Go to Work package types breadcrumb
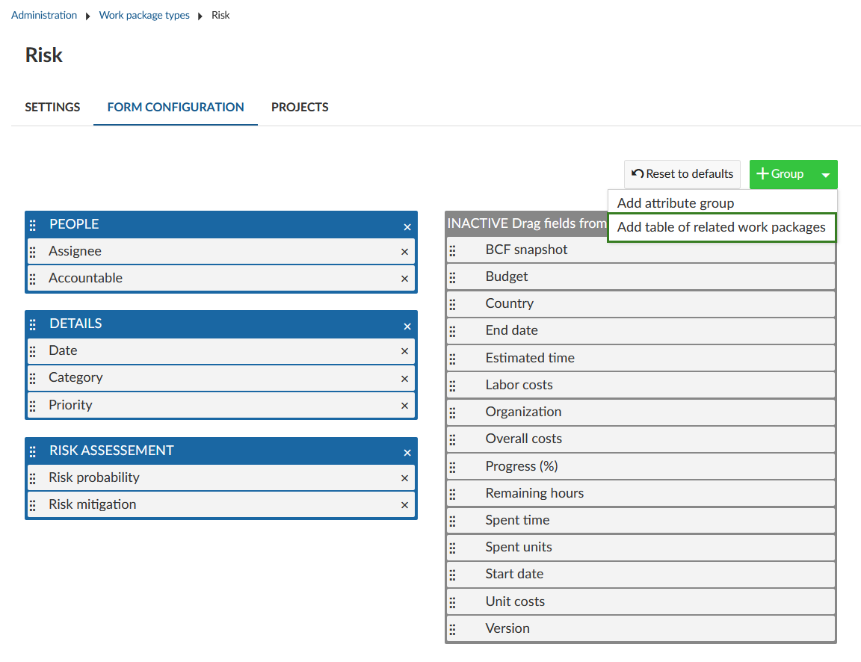Viewport: 861px width, 662px height. pyautogui.click(x=144, y=15)
